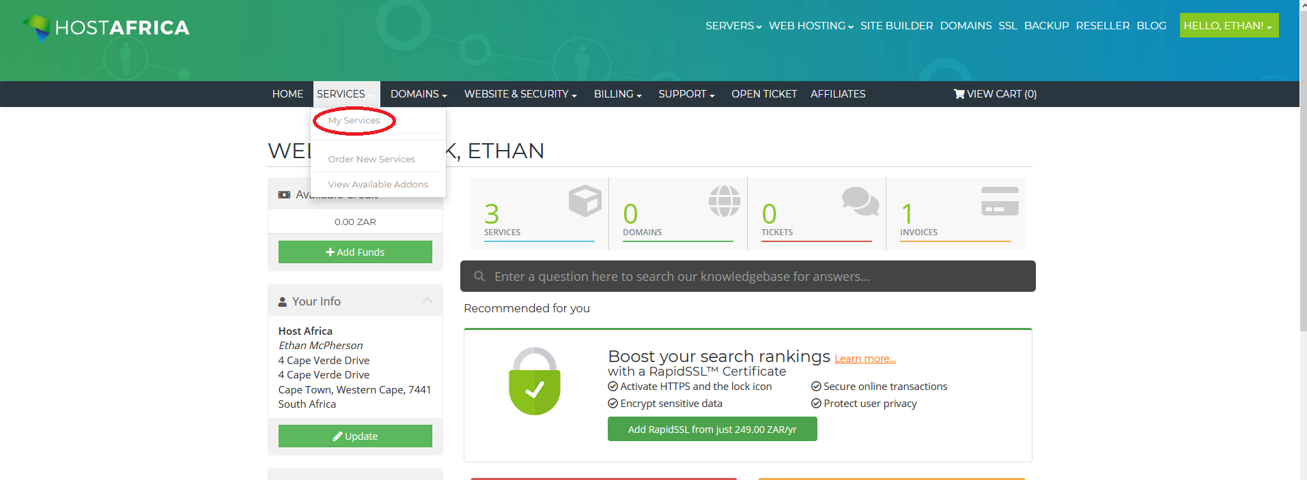Click the Your Info user icon

click(282, 301)
